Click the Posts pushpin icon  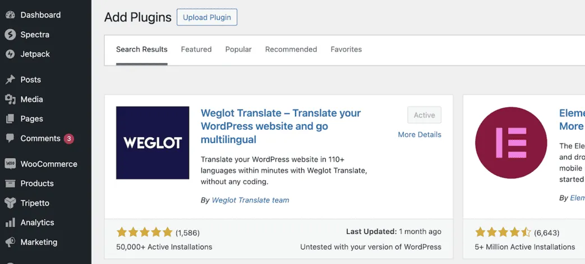tap(10, 79)
